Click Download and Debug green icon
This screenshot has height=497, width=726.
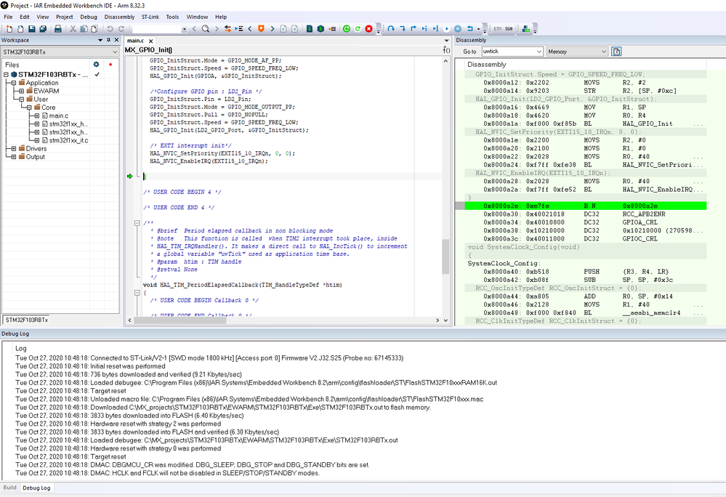point(347,28)
